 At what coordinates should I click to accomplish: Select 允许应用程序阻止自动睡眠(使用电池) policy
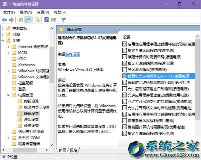(158, 95)
